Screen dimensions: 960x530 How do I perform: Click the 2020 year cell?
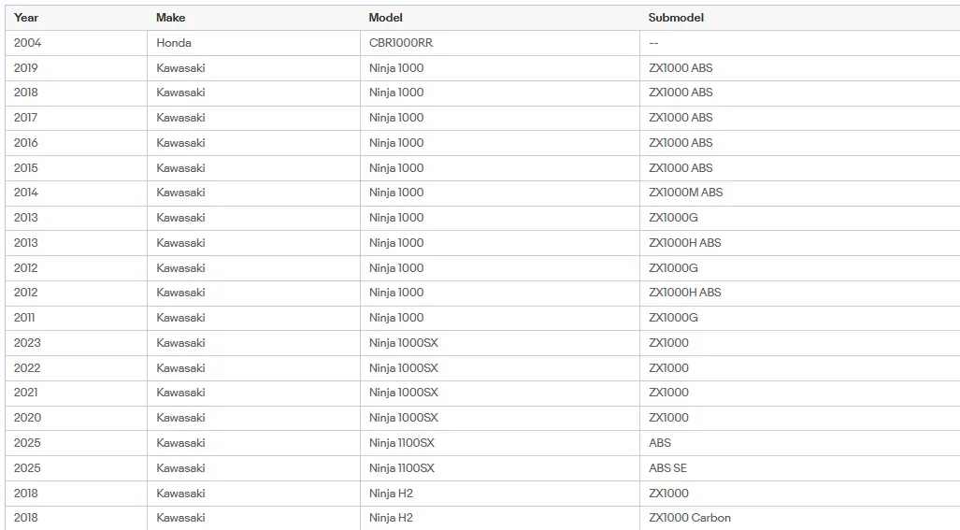coord(27,417)
